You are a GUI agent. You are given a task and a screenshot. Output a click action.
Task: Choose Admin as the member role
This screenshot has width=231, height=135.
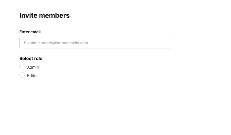22,67
